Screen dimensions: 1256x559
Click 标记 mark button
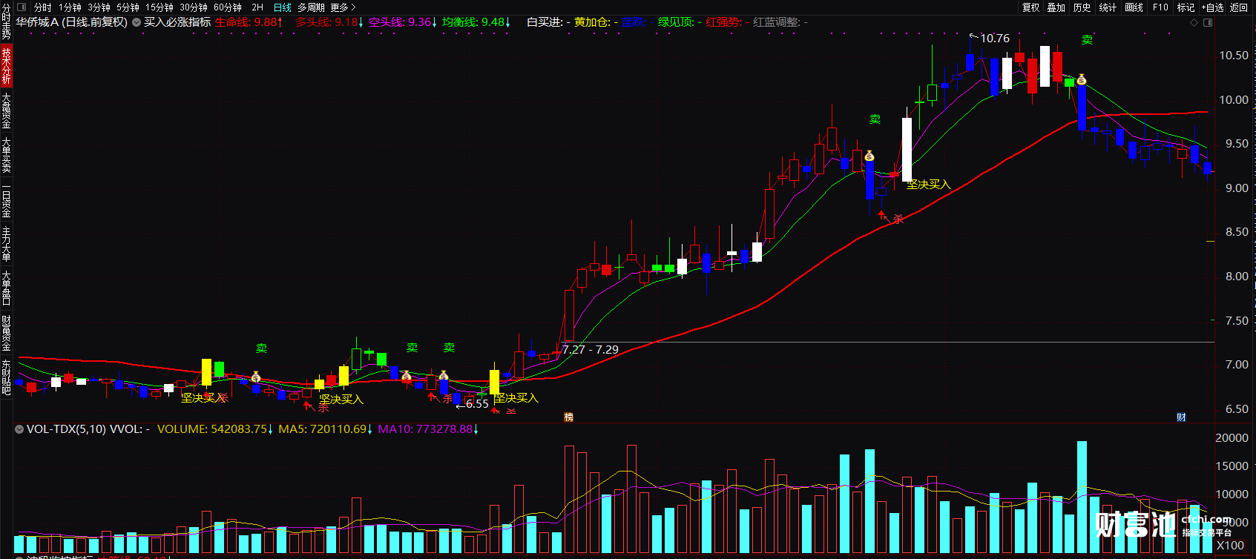[x=1186, y=7]
